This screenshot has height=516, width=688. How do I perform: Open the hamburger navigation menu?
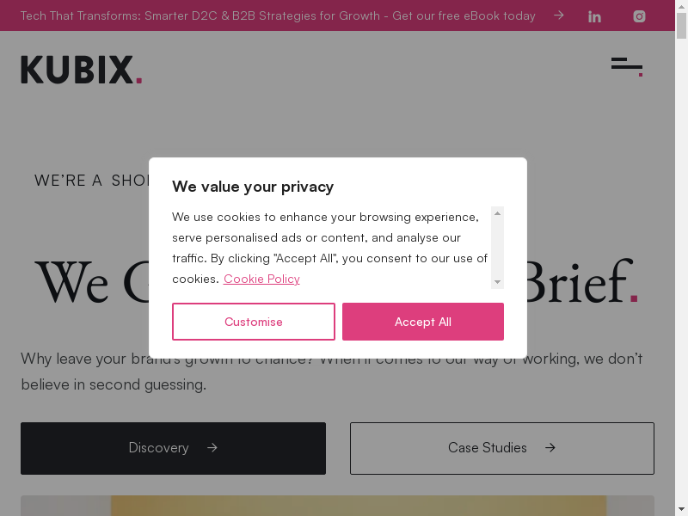tap(627, 66)
